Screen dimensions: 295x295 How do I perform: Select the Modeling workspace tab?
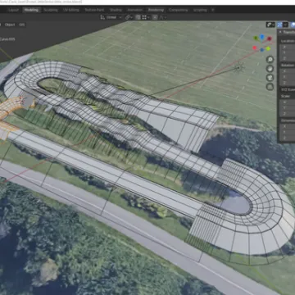[31, 10]
